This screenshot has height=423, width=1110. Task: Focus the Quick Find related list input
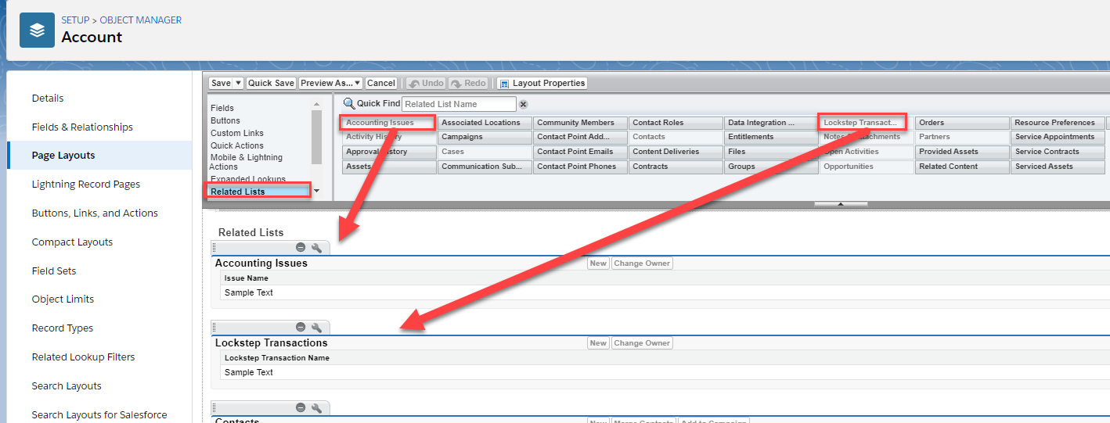point(459,104)
